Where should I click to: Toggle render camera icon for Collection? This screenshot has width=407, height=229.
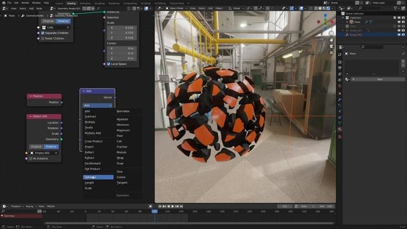[x=403, y=18]
